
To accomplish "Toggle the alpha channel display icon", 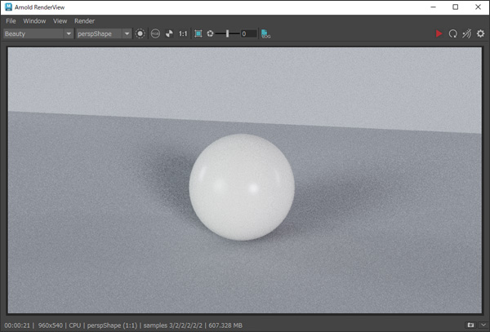I will pos(168,33).
